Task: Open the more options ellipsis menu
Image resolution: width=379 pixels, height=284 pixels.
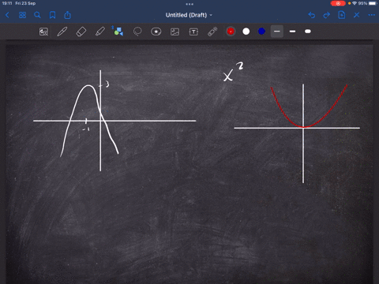Action: click(x=372, y=15)
